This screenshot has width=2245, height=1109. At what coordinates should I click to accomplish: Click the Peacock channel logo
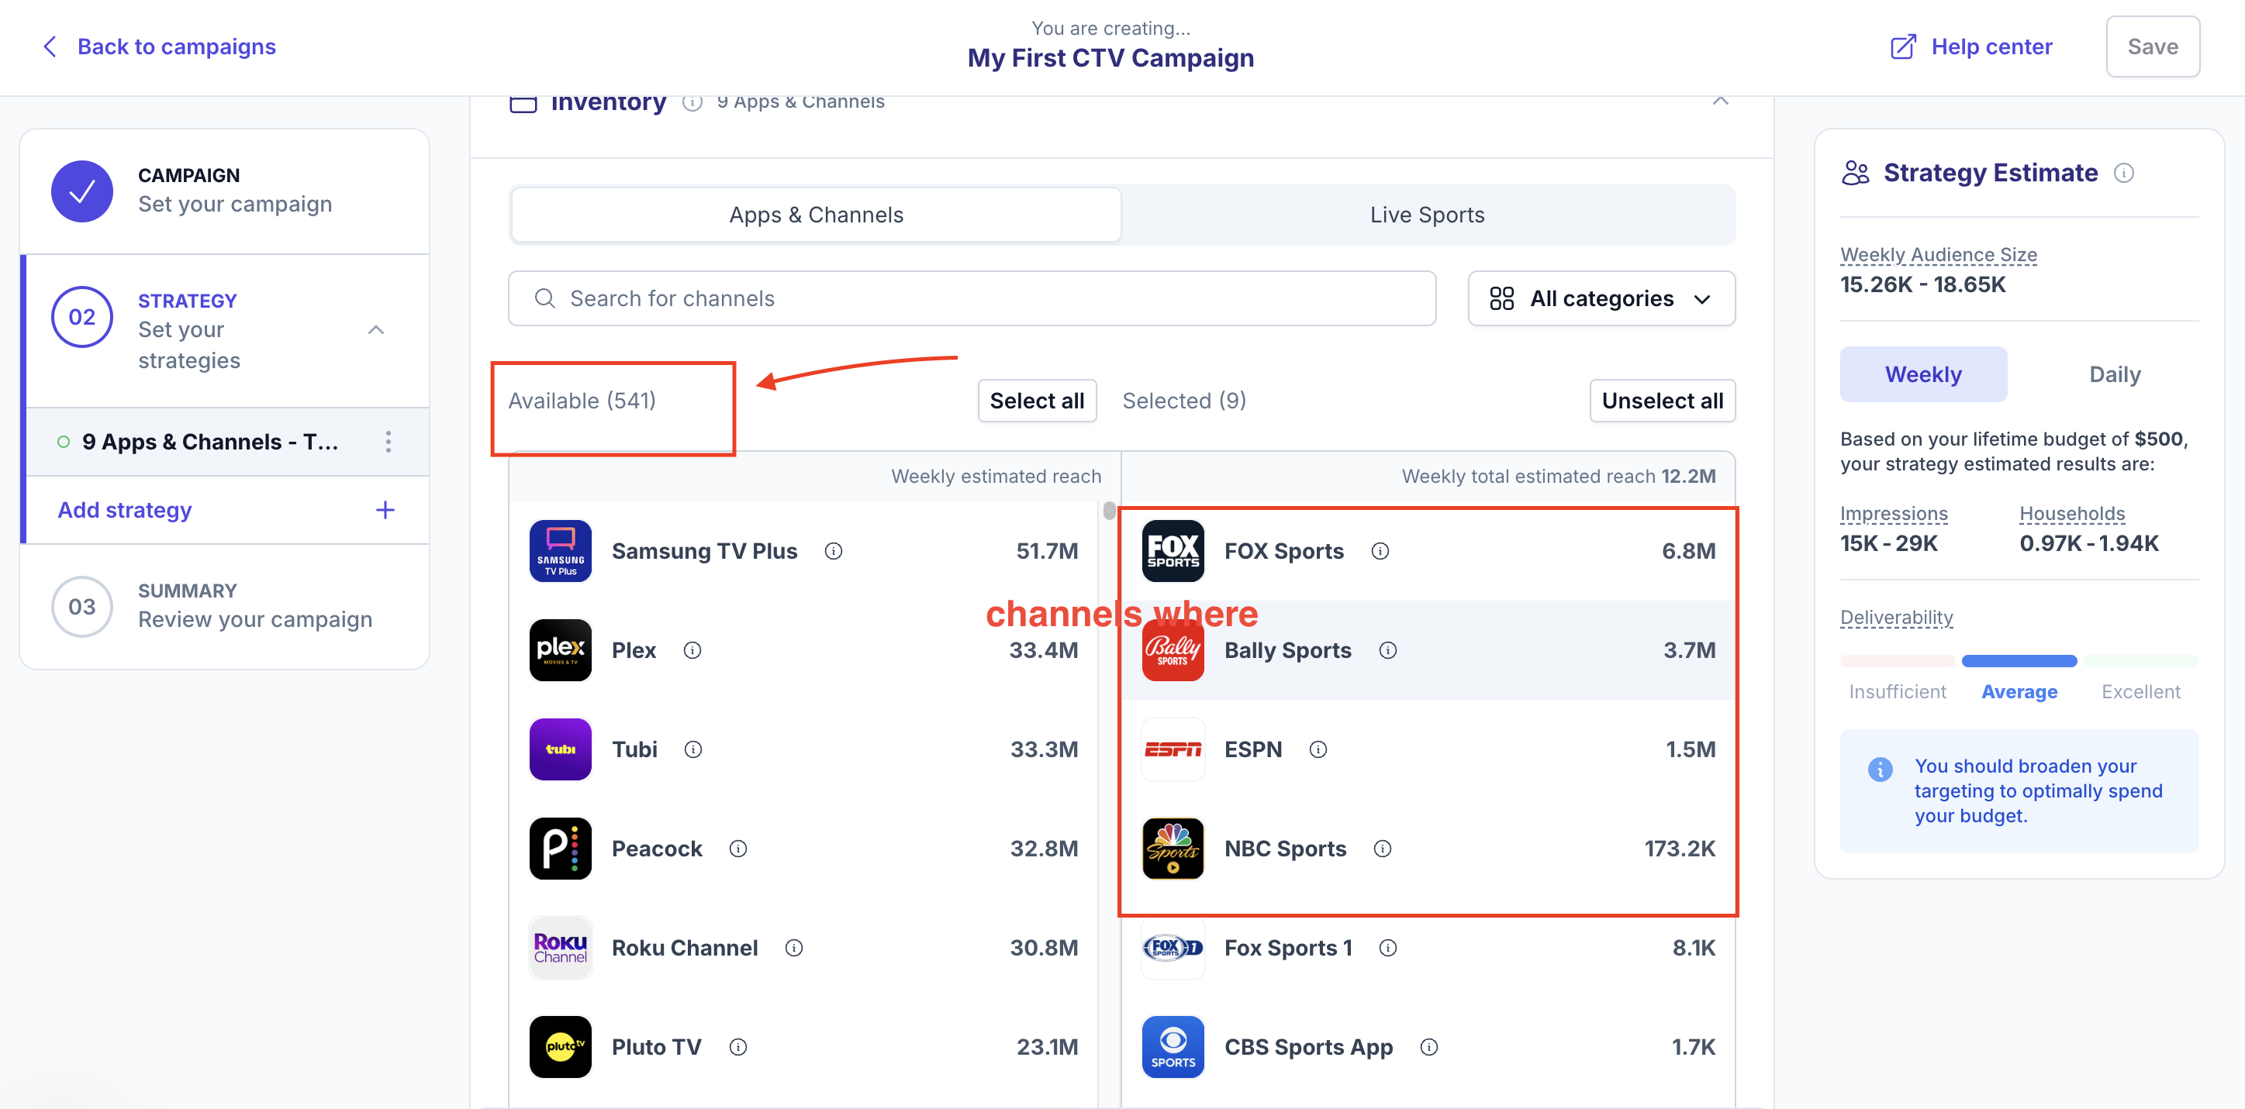(x=561, y=849)
